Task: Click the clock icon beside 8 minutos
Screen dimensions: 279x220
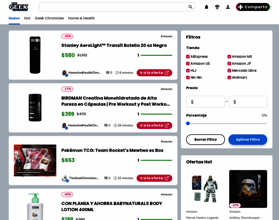Action: 117,73
